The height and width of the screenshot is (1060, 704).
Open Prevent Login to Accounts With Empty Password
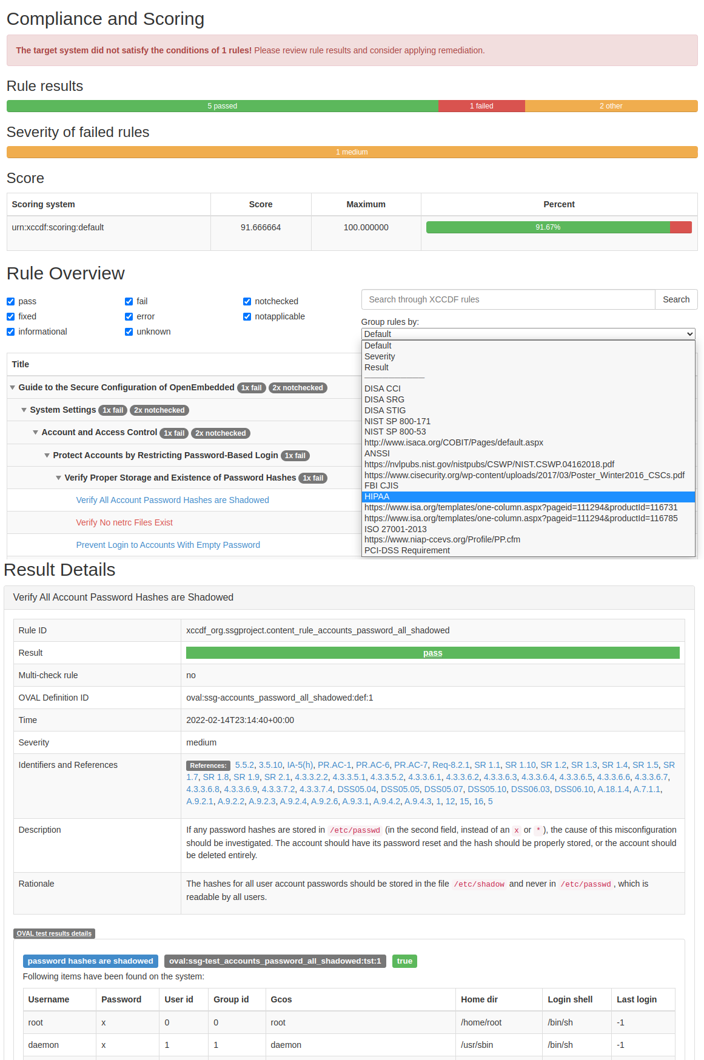168,545
